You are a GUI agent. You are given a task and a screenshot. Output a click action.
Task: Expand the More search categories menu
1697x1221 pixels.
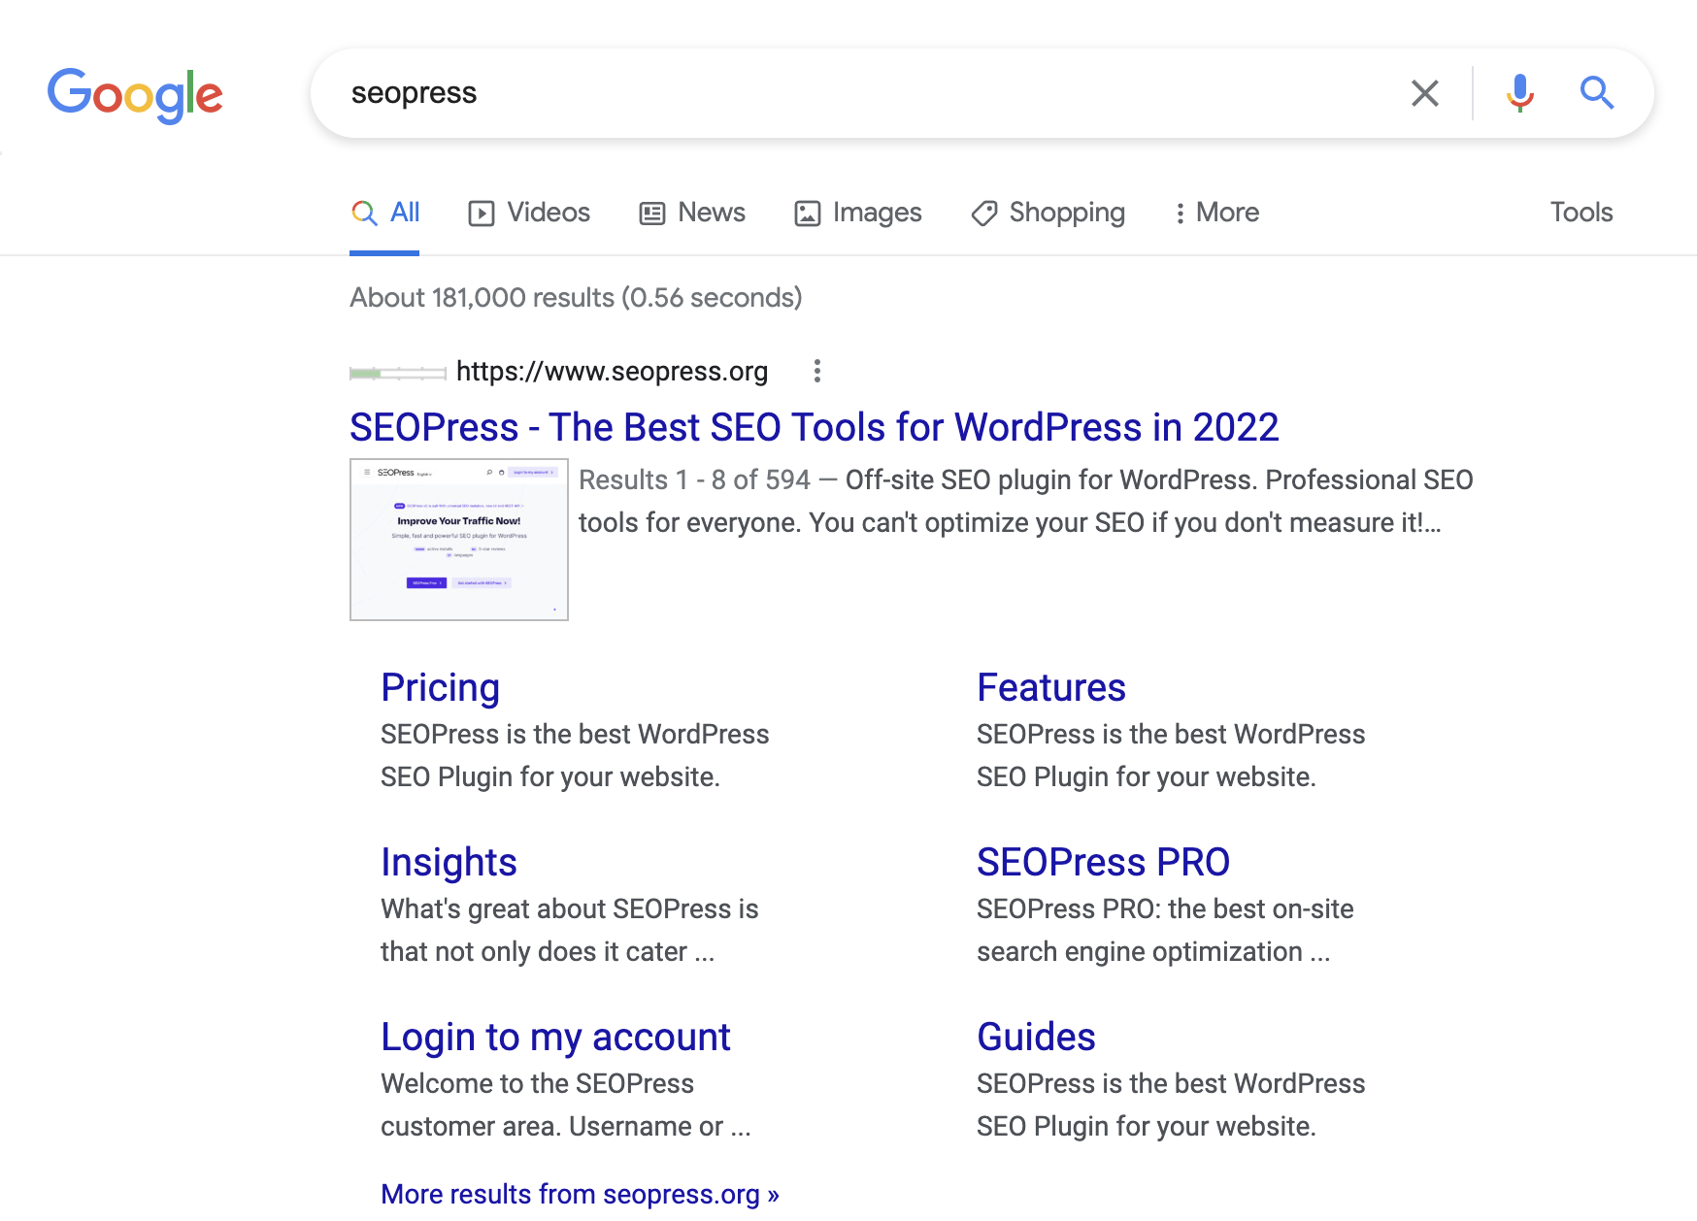coord(1216,213)
